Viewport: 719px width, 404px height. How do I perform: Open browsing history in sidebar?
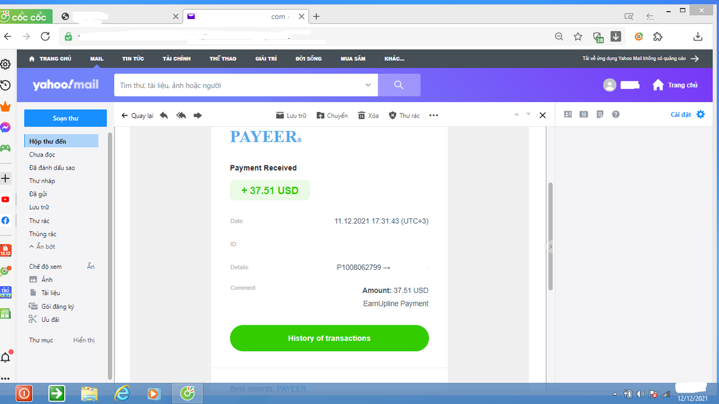pyautogui.click(x=5, y=85)
